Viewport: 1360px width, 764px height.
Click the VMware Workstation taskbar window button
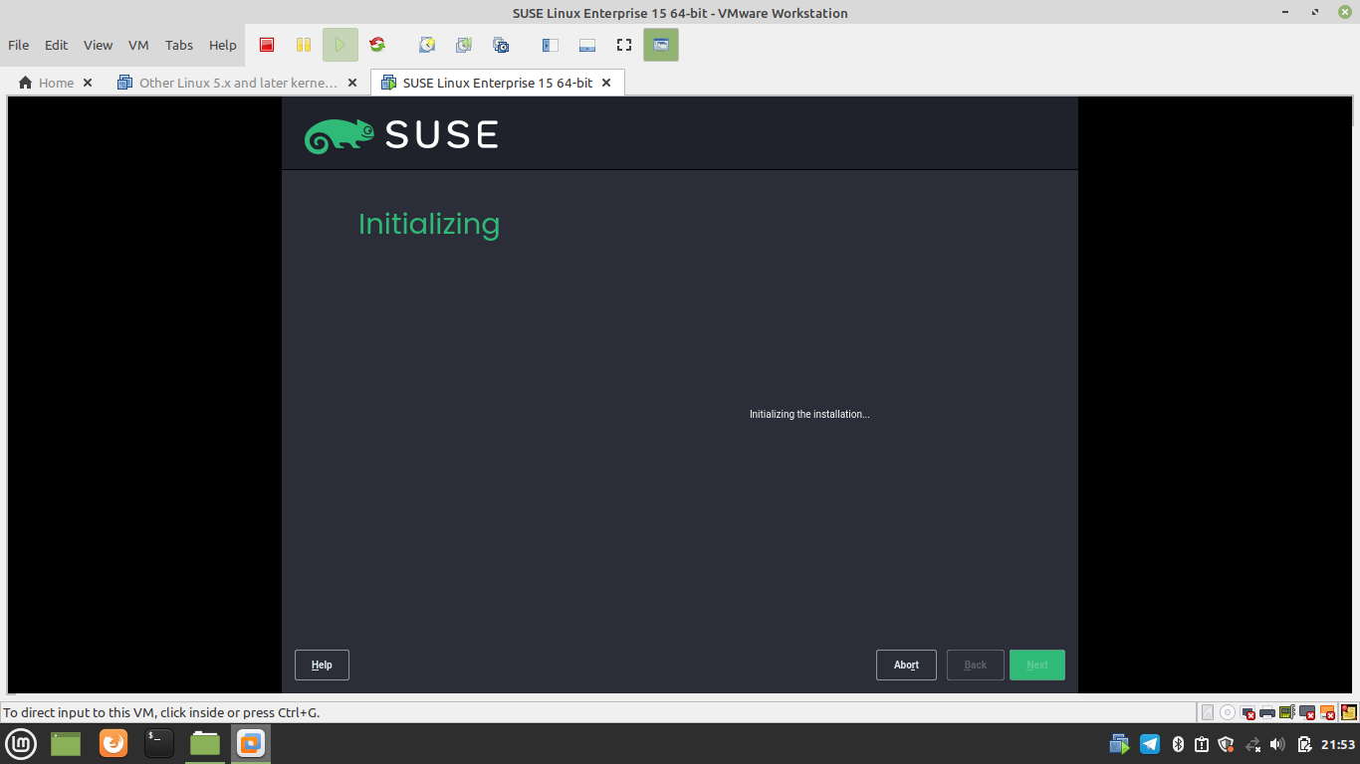[251, 743]
